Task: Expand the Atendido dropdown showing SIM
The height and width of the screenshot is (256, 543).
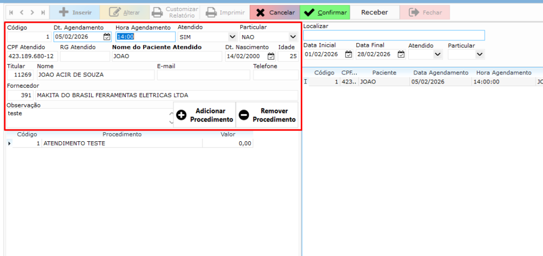Action: [x=232, y=37]
